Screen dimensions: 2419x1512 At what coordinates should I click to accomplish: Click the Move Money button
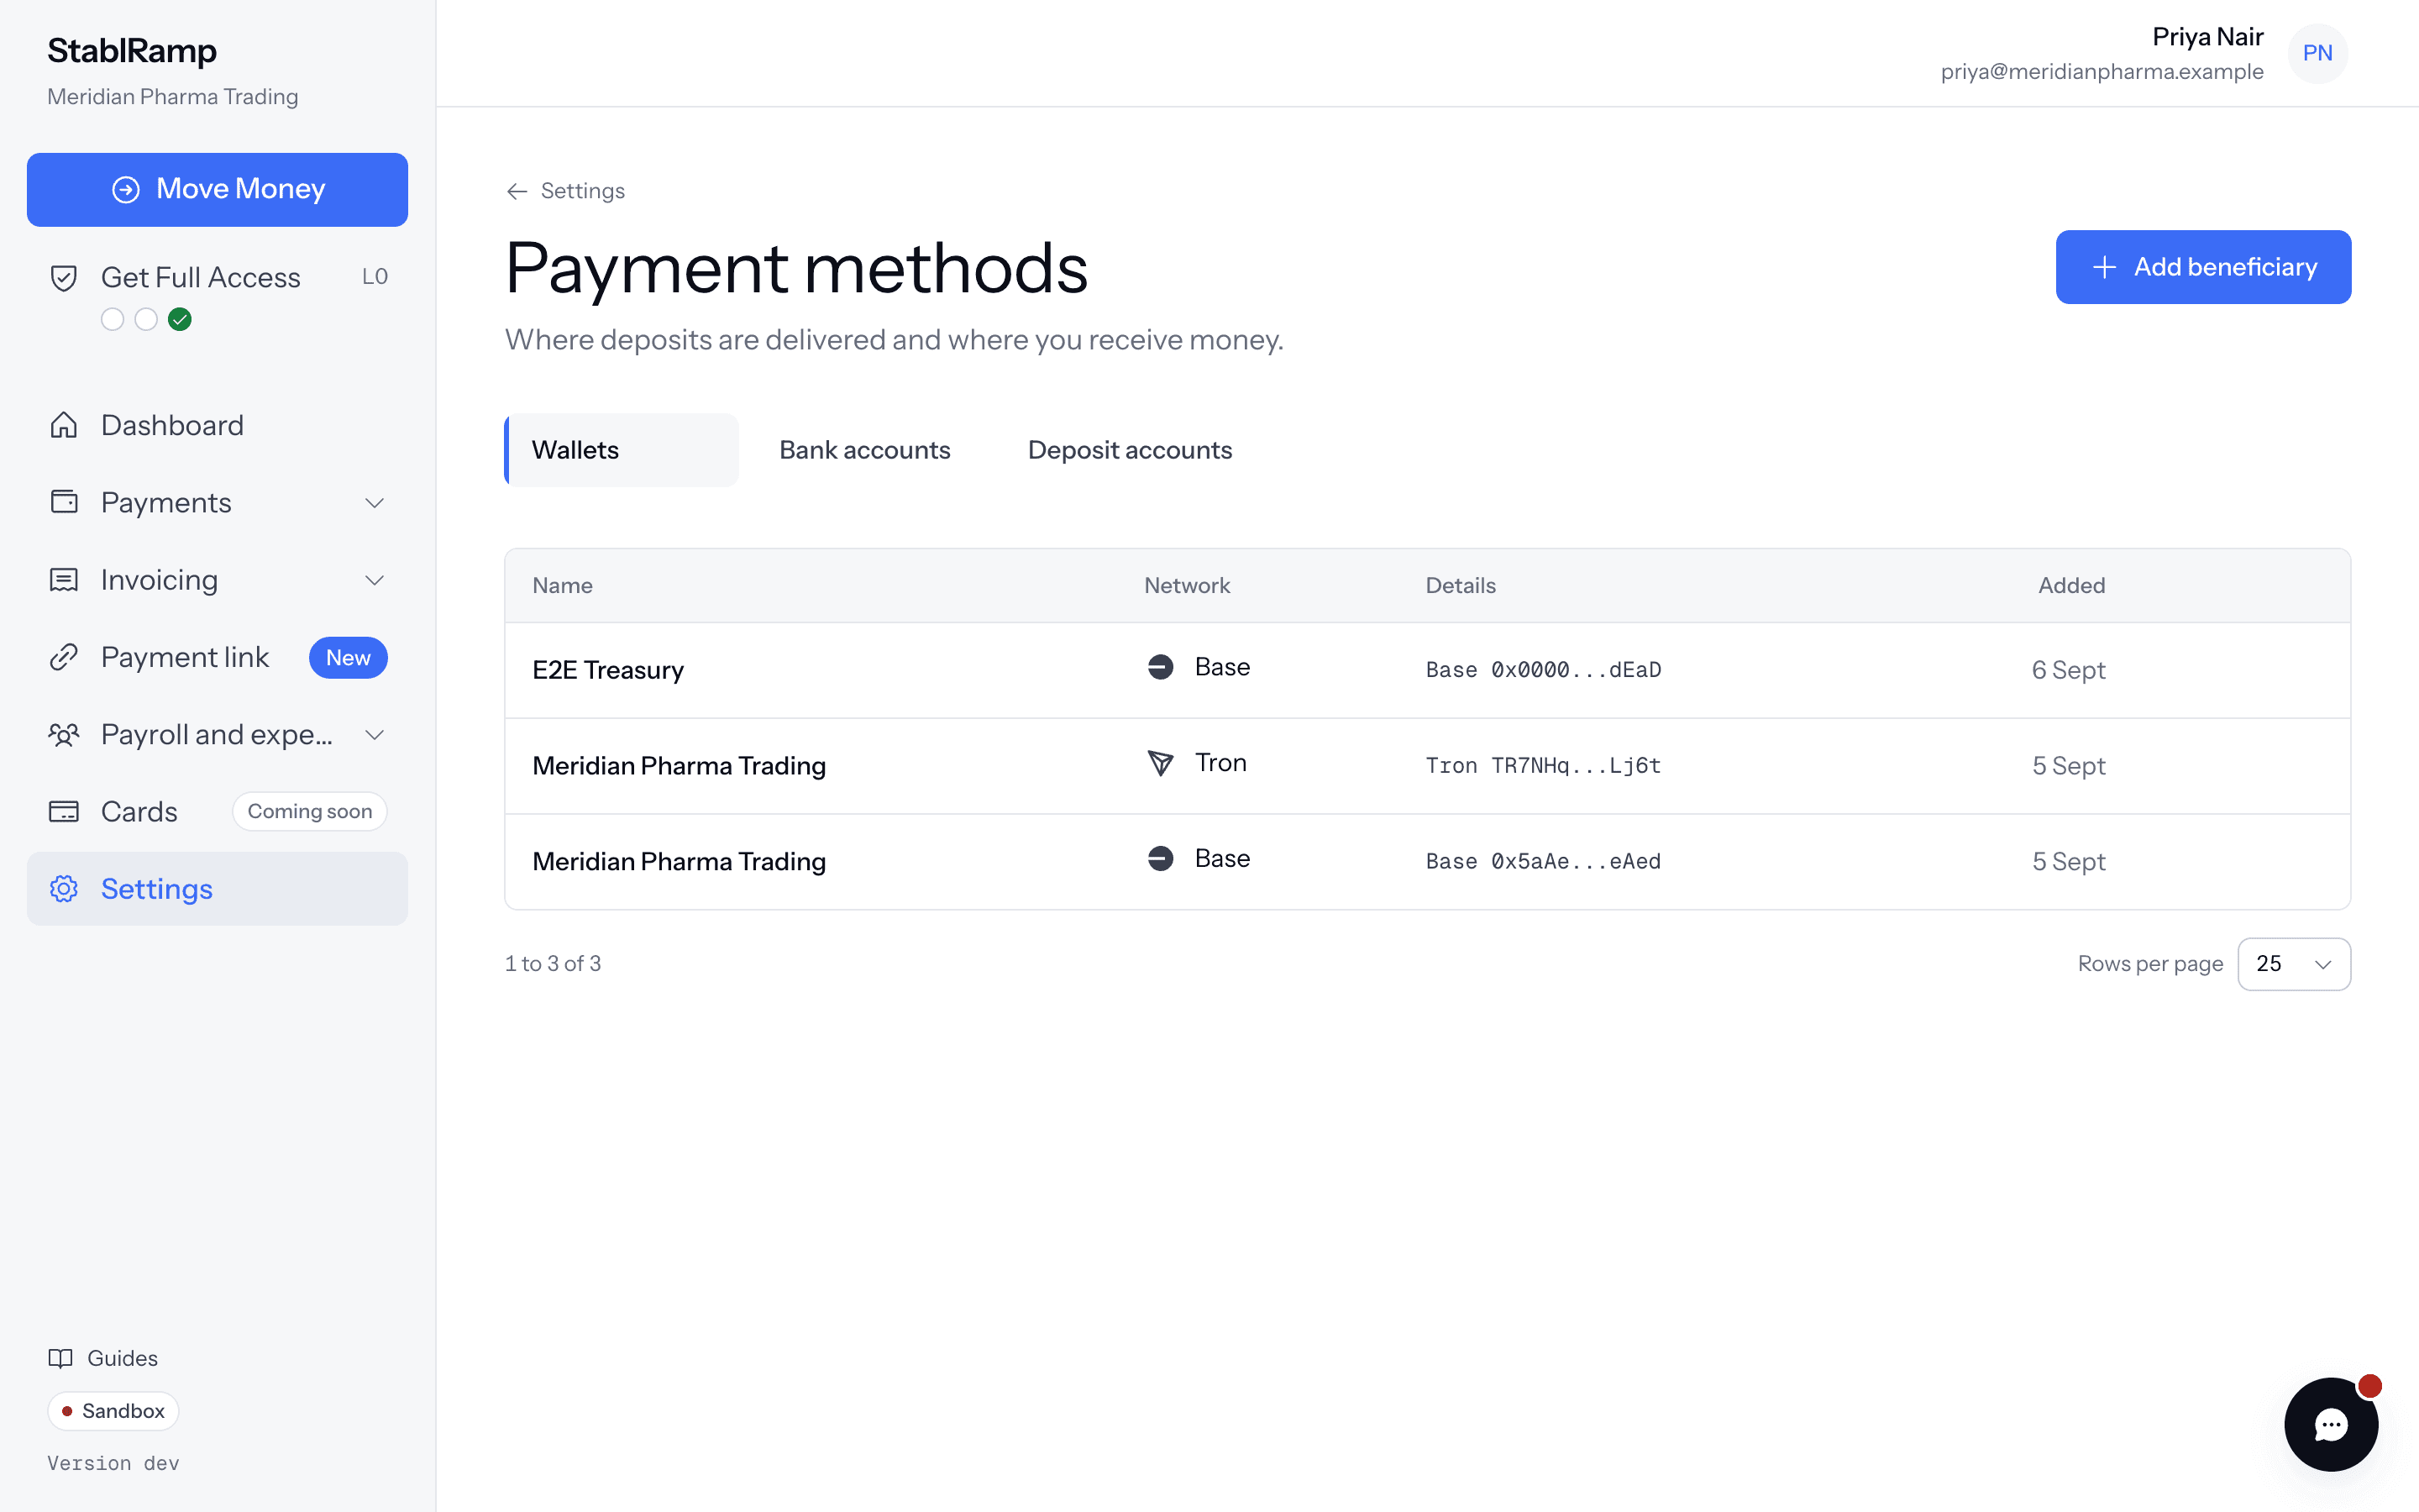[x=217, y=189]
